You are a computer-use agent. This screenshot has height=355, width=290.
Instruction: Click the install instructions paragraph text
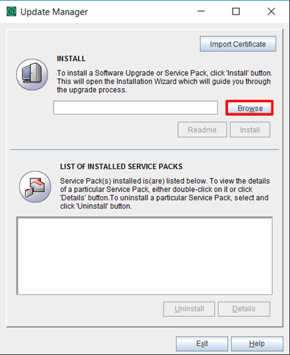tap(165, 82)
